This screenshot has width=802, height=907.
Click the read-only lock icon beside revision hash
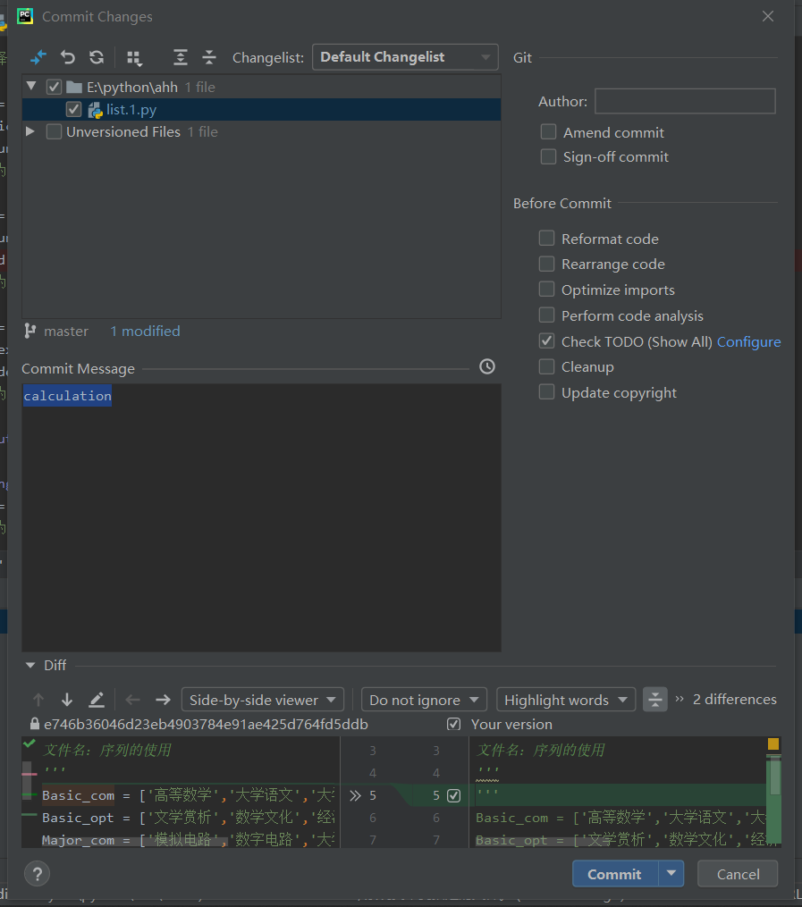pos(35,724)
